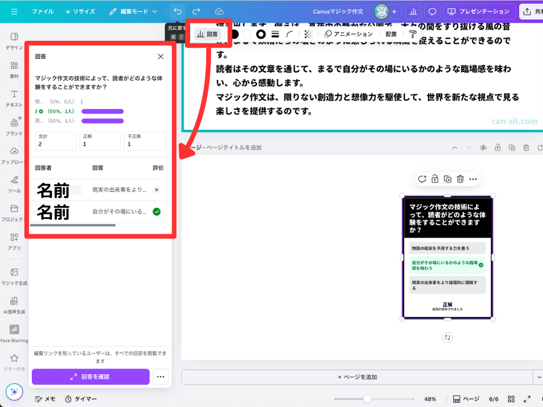Open the comments speech bubble icon

coord(432,12)
